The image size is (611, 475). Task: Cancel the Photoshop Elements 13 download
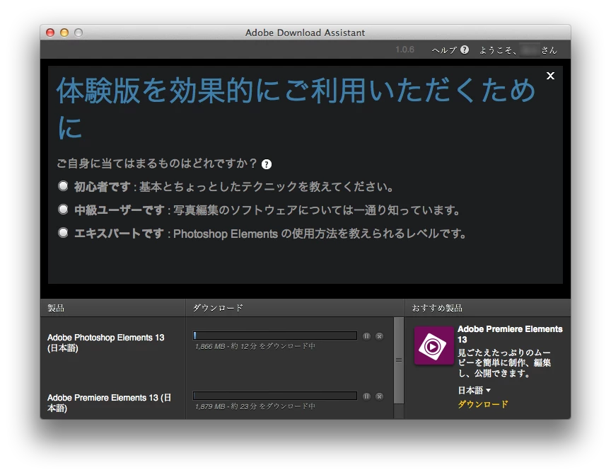click(379, 336)
